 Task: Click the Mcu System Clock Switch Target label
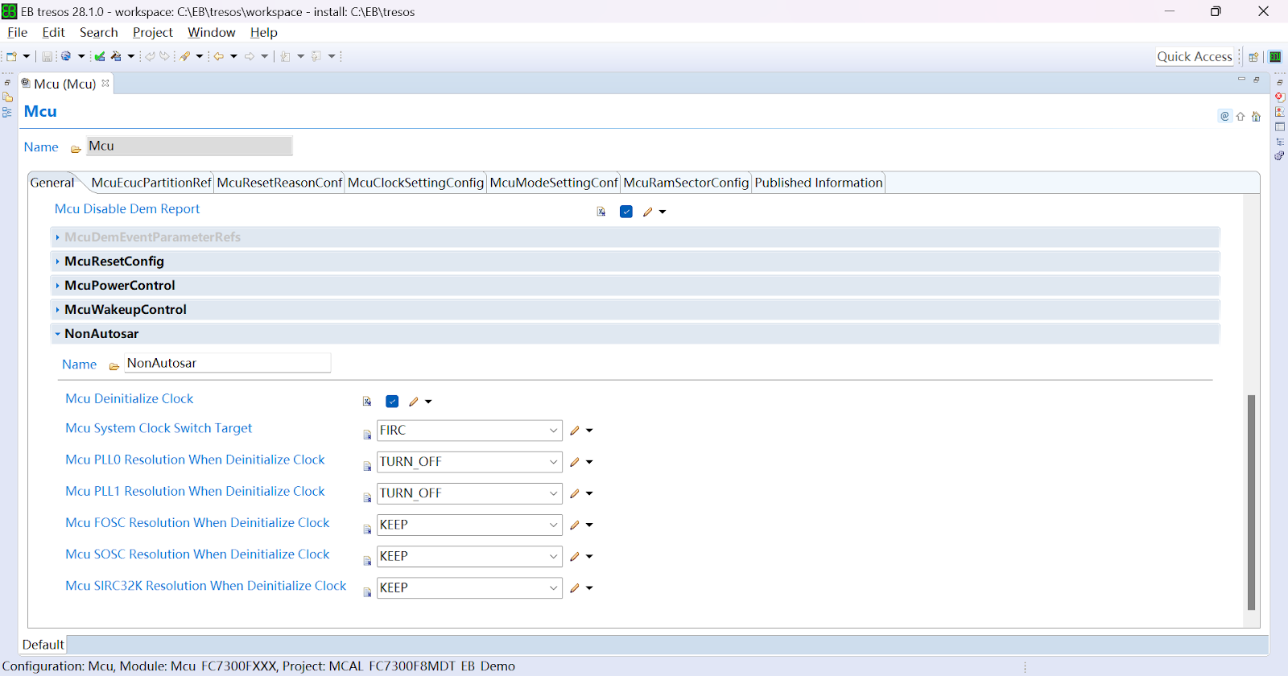(159, 429)
